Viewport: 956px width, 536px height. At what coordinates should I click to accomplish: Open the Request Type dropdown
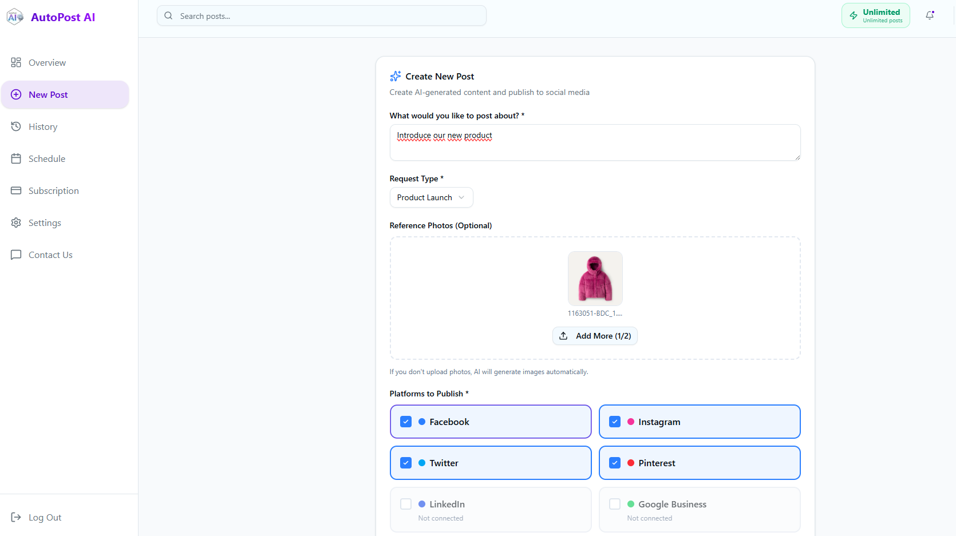[x=431, y=197]
